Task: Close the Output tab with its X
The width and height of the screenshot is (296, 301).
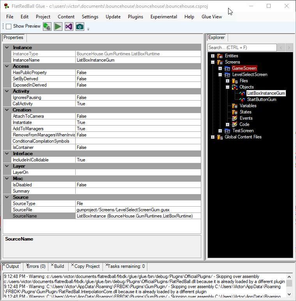Action: click(x=4, y=265)
